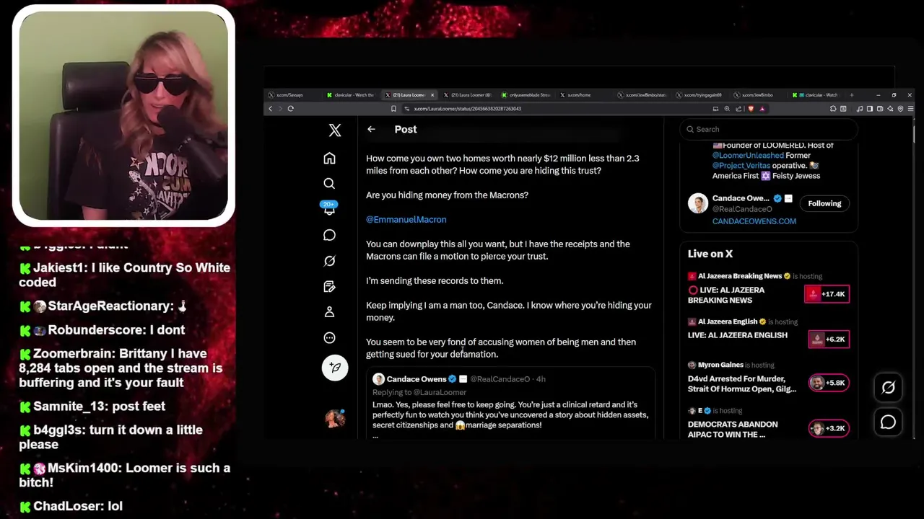Open Brave Rewards triangle icon

762,109
